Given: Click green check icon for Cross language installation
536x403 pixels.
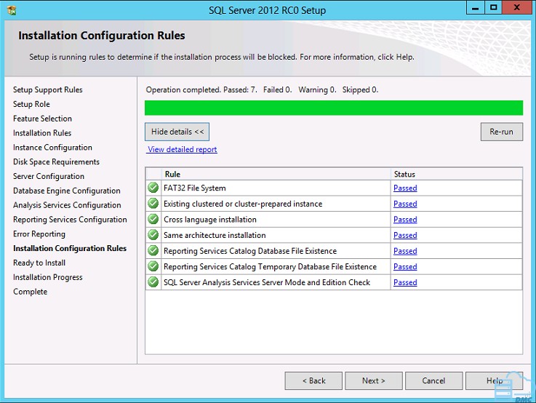Looking at the screenshot, I should point(153,219).
